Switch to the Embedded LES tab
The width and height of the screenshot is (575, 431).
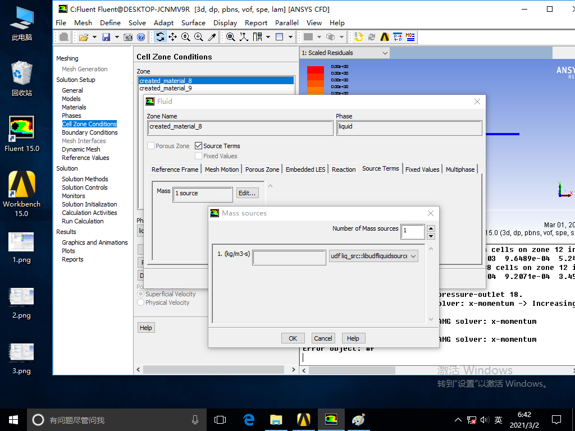(x=305, y=169)
